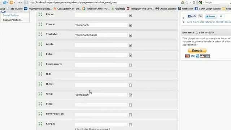Click the like count 10 bubble
This screenshot has height=130, width=231.
pos(200,16)
